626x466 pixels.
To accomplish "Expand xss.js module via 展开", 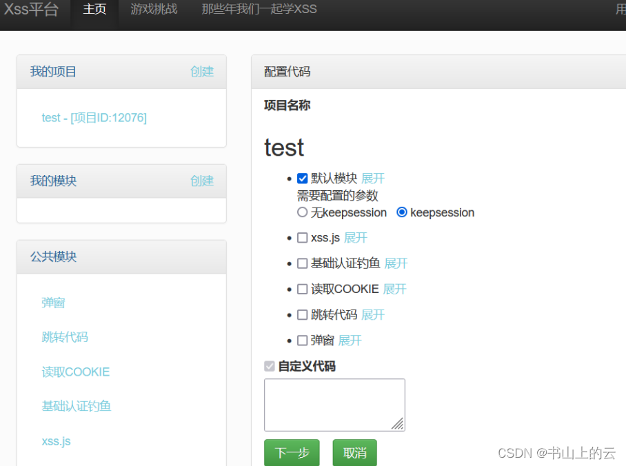I will pyautogui.click(x=355, y=238).
